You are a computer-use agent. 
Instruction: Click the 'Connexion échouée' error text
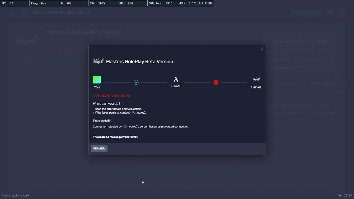pyautogui.click(x=111, y=95)
